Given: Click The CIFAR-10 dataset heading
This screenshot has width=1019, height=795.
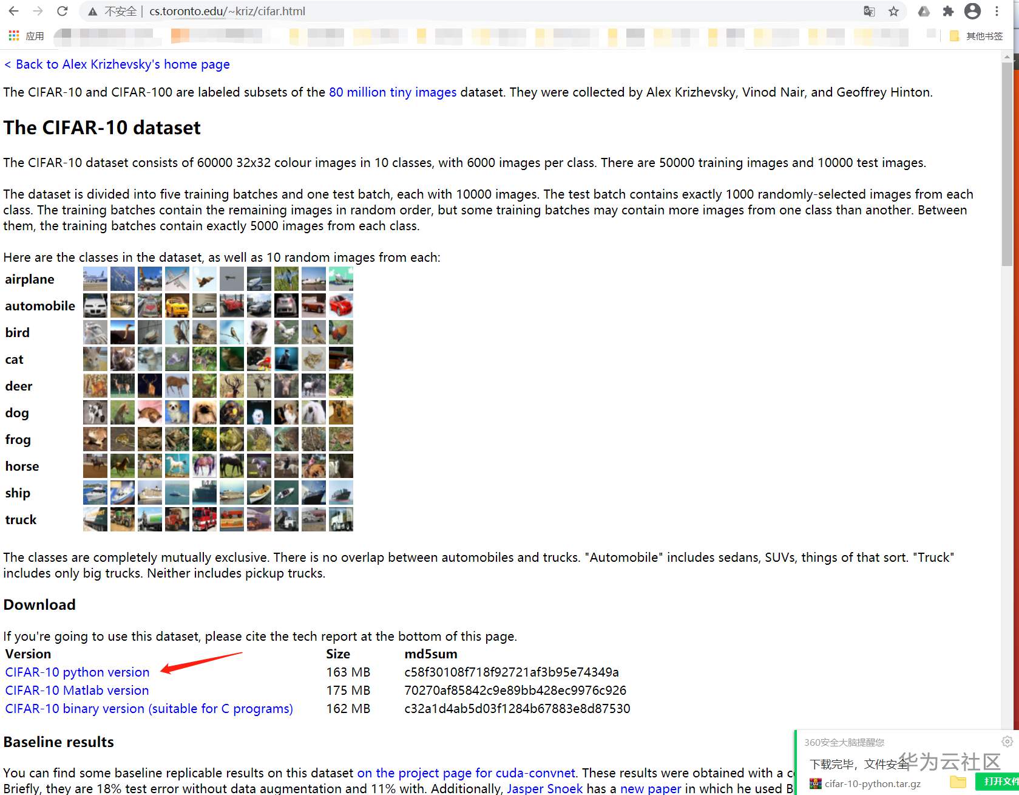Looking at the screenshot, I should (x=102, y=128).
